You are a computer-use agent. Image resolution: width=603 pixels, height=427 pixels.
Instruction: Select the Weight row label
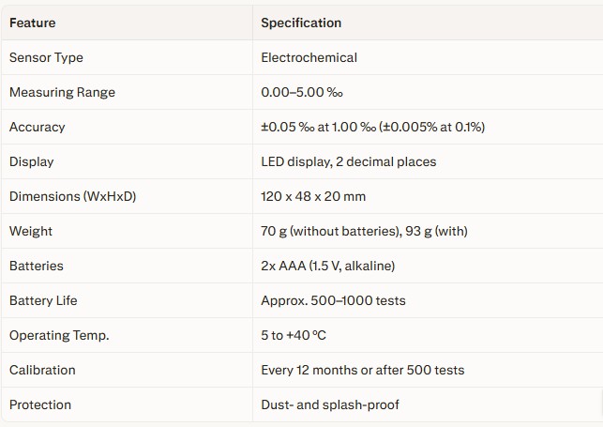point(31,231)
